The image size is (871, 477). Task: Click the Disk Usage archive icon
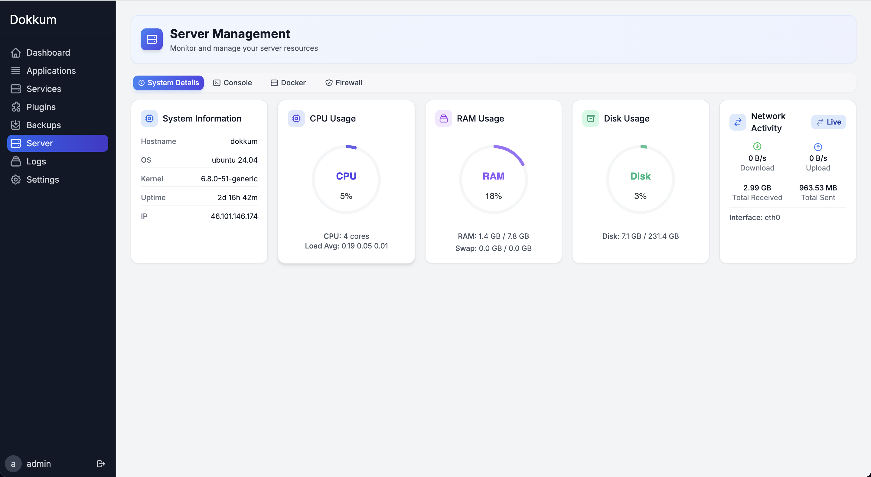[590, 118]
